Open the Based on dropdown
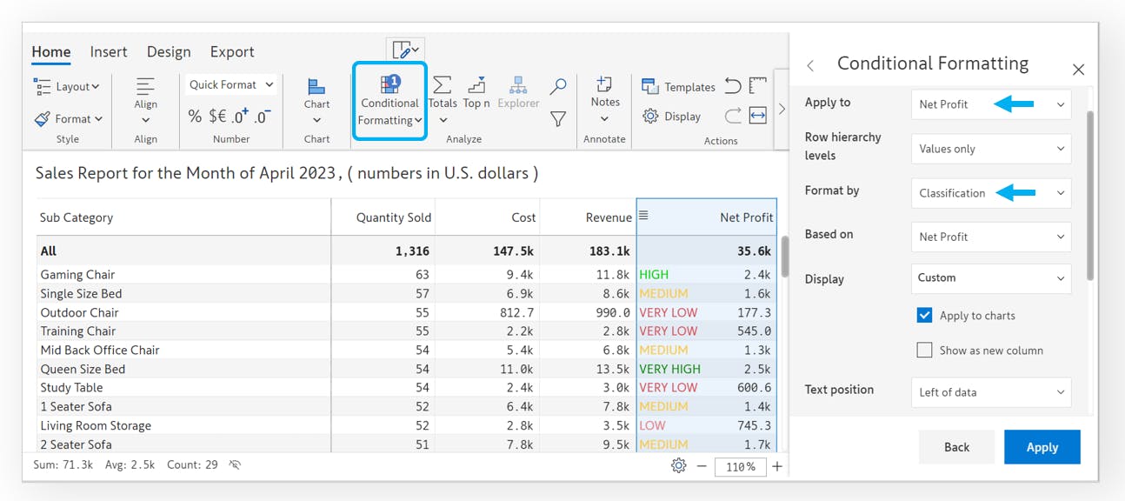The width and height of the screenshot is (1125, 501). [x=991, y=237]
